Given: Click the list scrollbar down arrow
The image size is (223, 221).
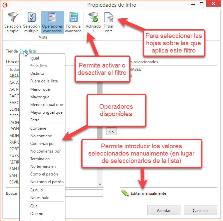Looking at the screenshot, I should coord(100,184).
